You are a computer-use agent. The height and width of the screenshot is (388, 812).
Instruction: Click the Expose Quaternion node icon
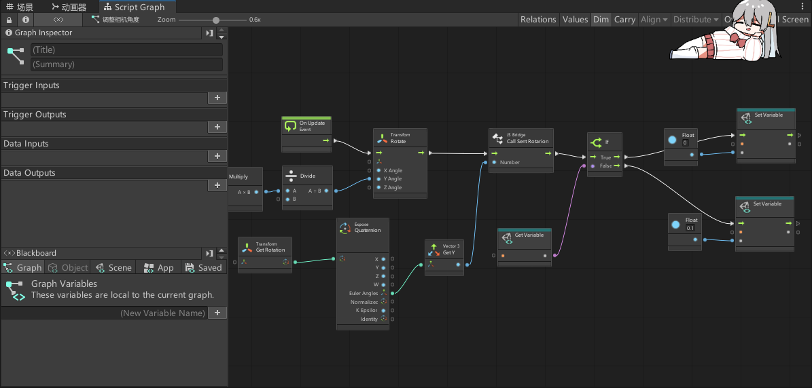point(345,227)
